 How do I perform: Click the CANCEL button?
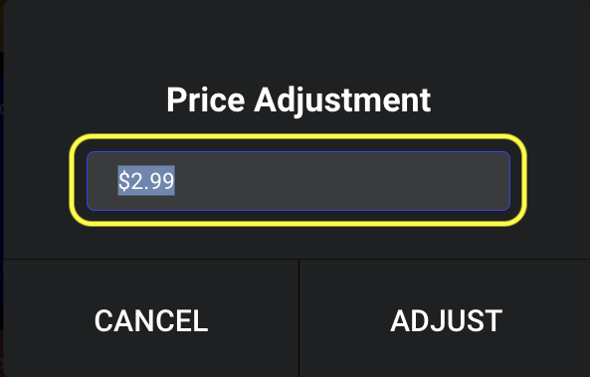(151, 320)
